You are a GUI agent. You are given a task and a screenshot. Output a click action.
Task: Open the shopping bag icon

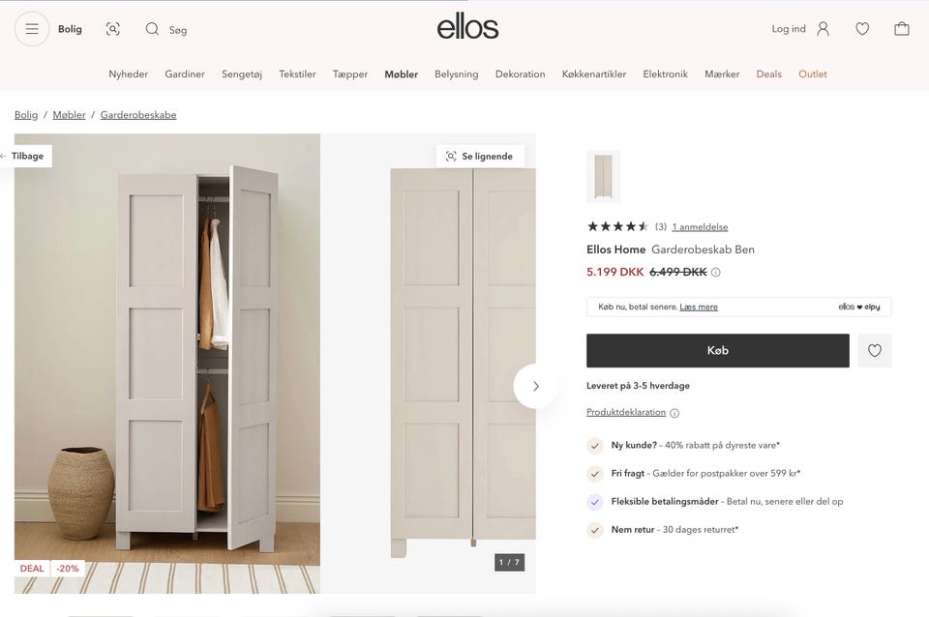click(x=901, y=29)
